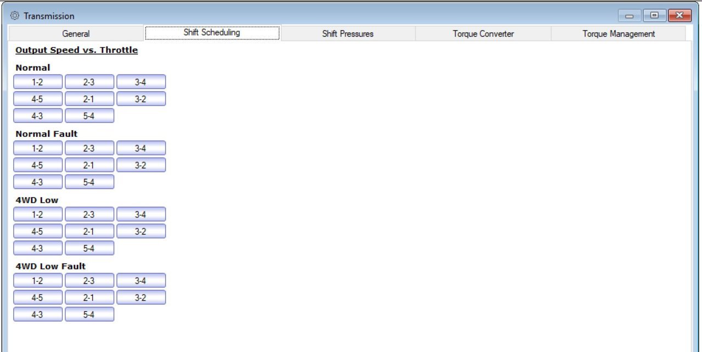702x352 pixels.
Task: Open the Normal 4-5 shift table
Action: [38, 99]
